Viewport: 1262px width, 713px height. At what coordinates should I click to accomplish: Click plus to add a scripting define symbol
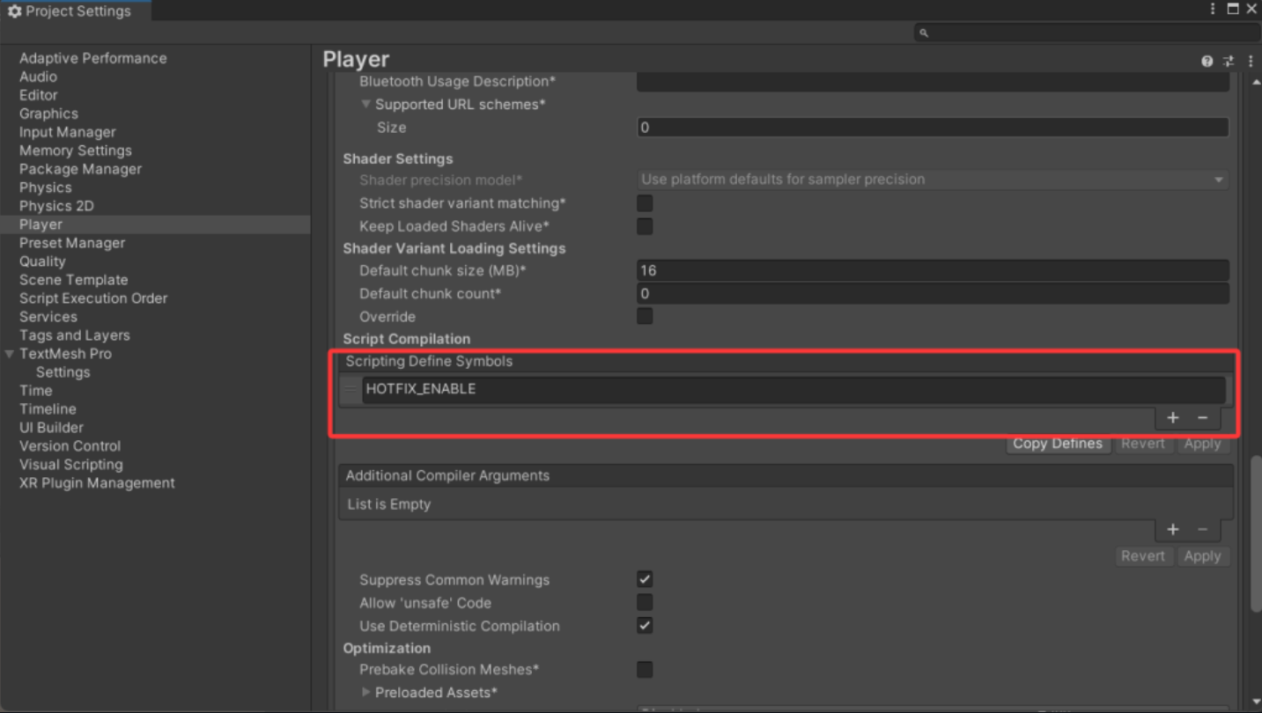coord(1173,418)
